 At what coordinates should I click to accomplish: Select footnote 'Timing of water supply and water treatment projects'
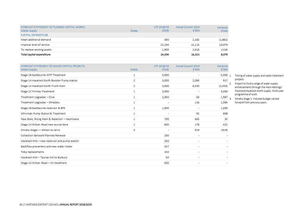point(259,77)
